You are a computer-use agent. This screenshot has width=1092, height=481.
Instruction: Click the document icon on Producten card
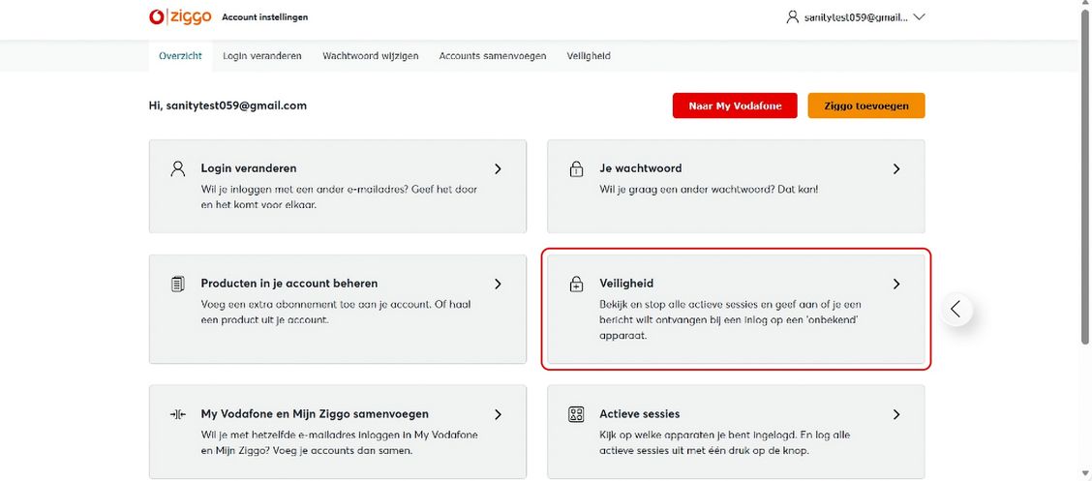pos(177,284)
